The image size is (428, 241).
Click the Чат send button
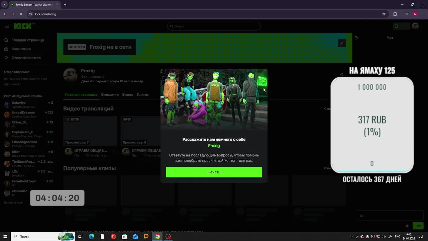(x=418, y=226)
